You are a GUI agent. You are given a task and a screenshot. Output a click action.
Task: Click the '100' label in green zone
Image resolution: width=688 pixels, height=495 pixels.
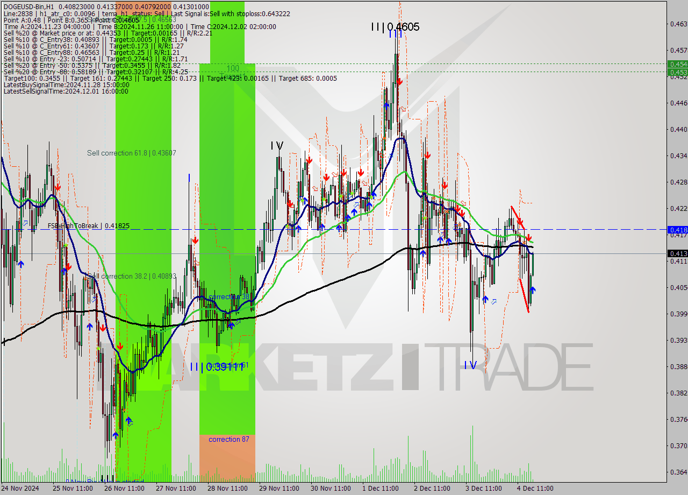233,68
